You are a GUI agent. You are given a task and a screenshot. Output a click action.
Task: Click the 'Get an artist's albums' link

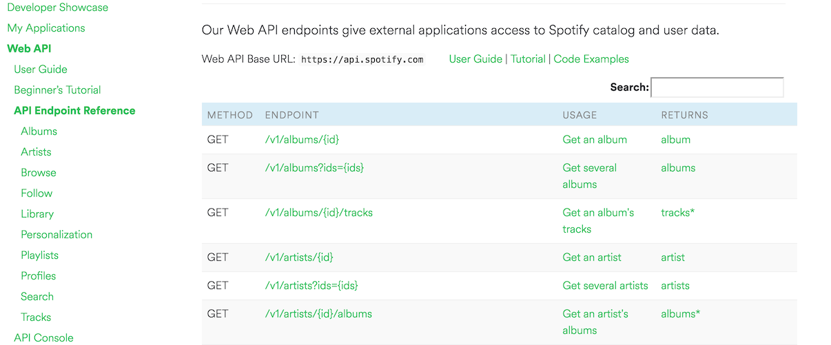[x=595, y=322]
